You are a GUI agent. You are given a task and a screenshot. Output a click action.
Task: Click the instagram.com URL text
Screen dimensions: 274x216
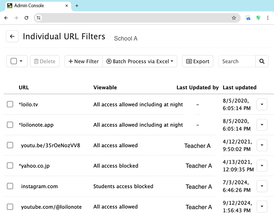pyautogui.click(x=39, y=186)
